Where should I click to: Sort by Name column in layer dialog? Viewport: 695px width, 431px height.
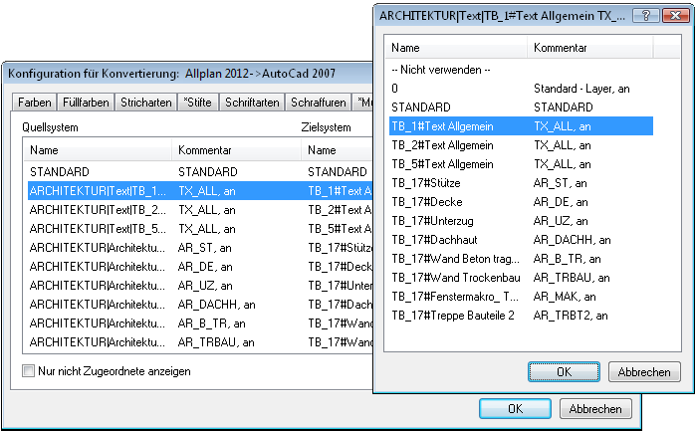tap(456, 48)
